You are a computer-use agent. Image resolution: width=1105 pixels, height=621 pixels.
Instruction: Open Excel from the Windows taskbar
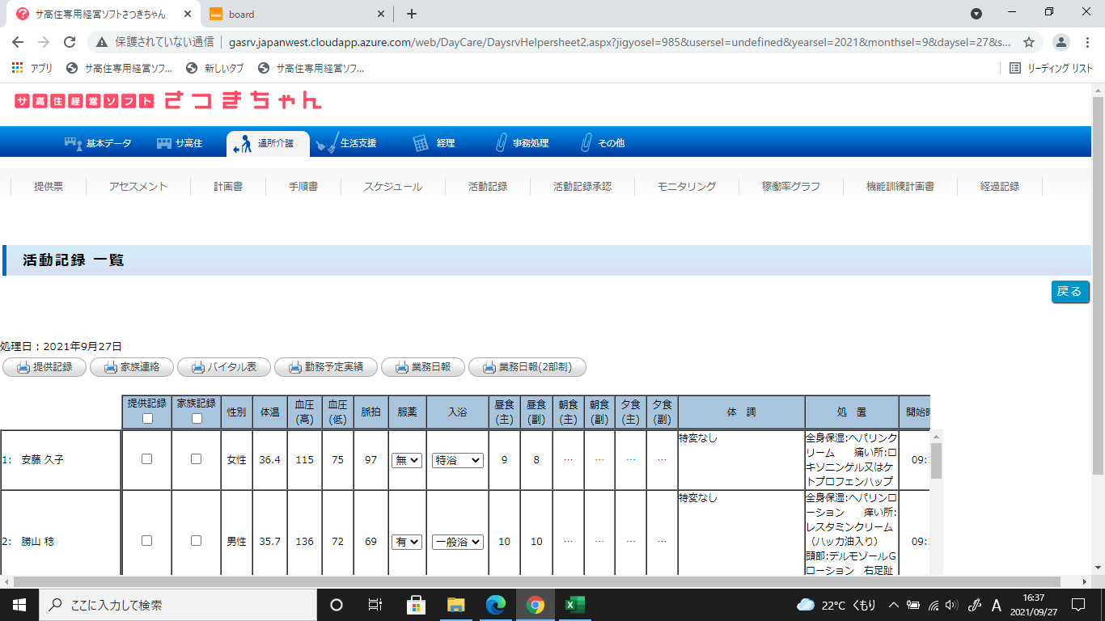[574, 605]
